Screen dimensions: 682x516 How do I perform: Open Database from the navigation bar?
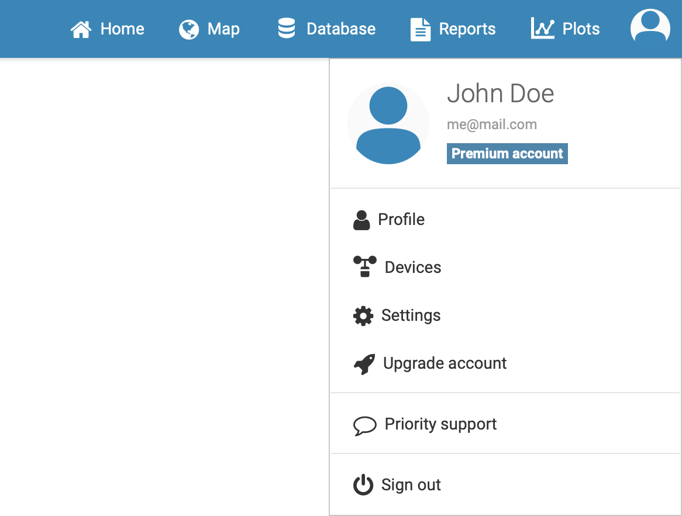click(326, 29)
